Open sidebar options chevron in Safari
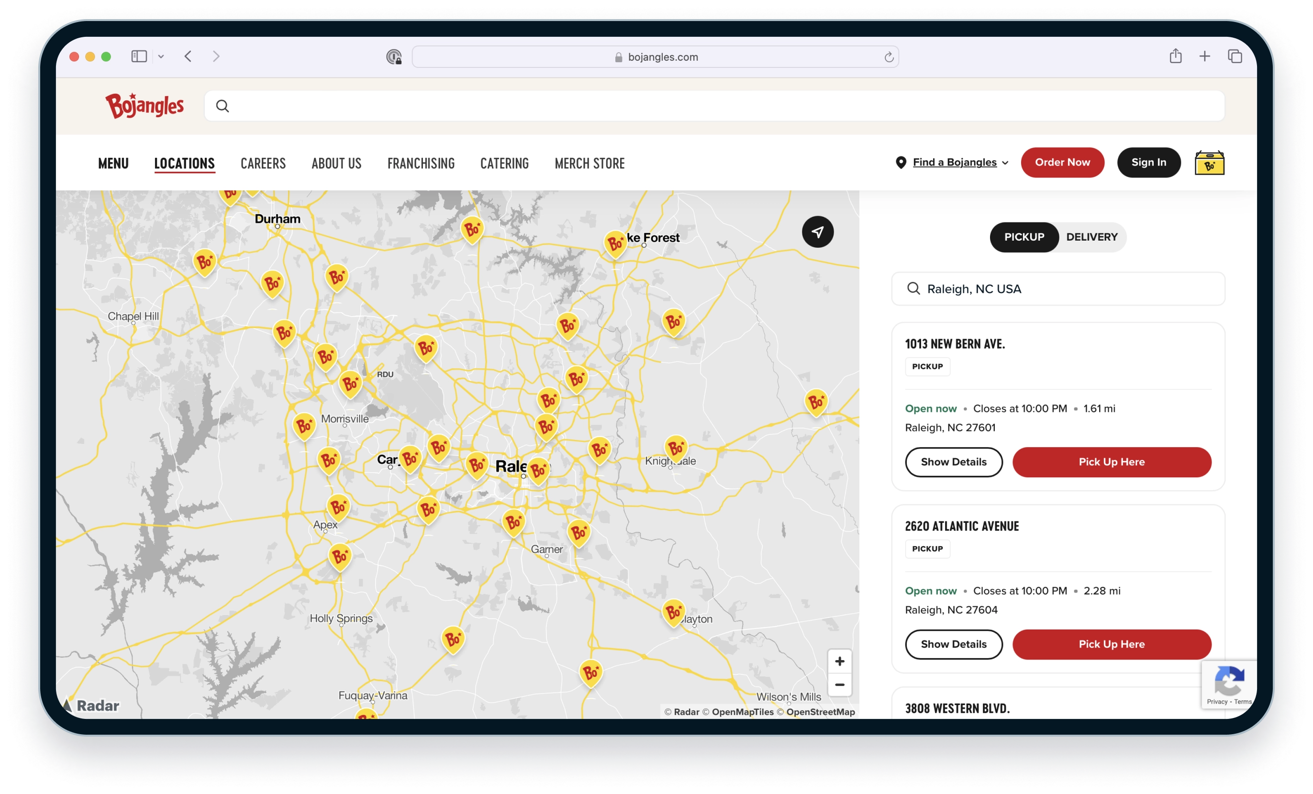This screenshot has height=794, width=1313. click(x=161, y=56)
